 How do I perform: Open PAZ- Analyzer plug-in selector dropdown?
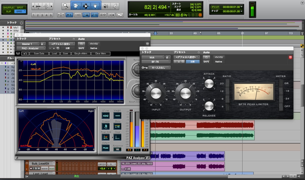[31, 48]
